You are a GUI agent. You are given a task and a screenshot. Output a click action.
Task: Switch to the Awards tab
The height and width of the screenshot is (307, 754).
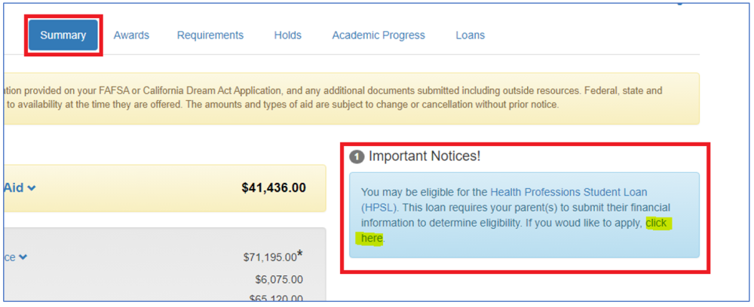point(131,35)
